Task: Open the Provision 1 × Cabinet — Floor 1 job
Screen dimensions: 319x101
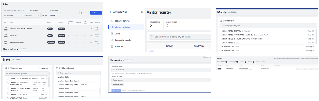Action: (53, 29)
